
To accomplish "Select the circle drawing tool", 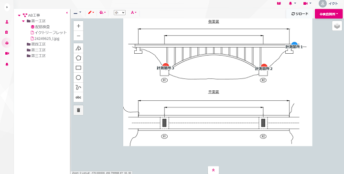I will pyautogui.click(x=78, y=77).
